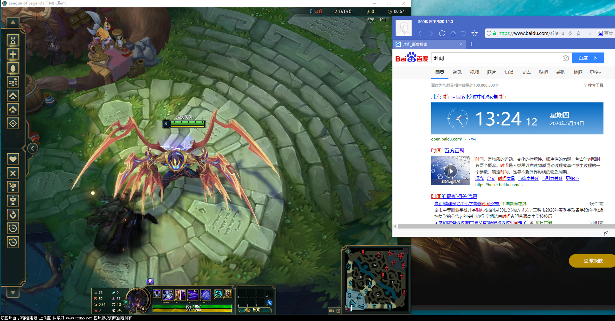Click the browser back arrow
Image resolution: width=615 pixels, height=321 pixels.
click(x=420, y=33)
